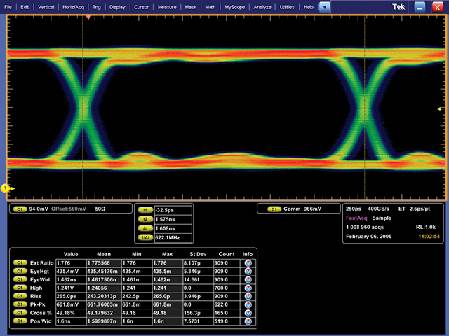
Task: Click the info icon for EyeHgt row
Action: pyautogui.click(x=248, y=270)
